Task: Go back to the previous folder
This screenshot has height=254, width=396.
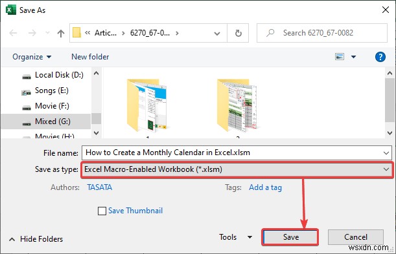Action: click(13, 33)
